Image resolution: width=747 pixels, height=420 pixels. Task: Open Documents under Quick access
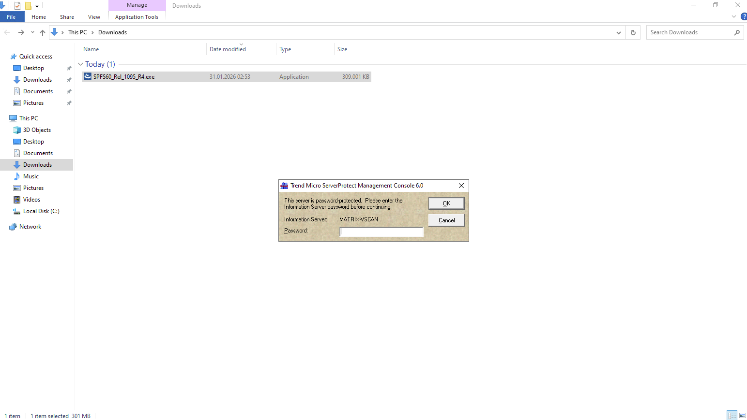click(x=38, y=91)
